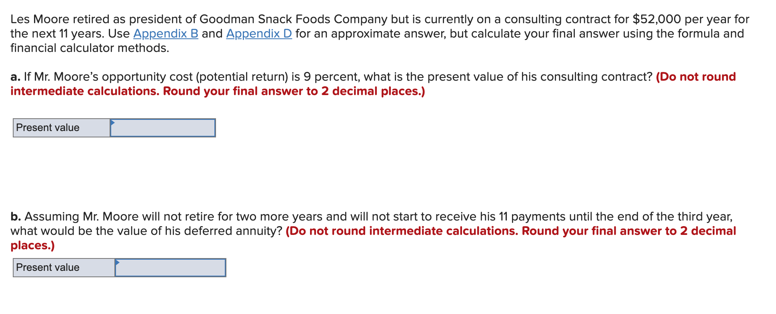Click the Present value input field for part b
The width and height of the screenshot is (776, 314).
pos(170,268)
